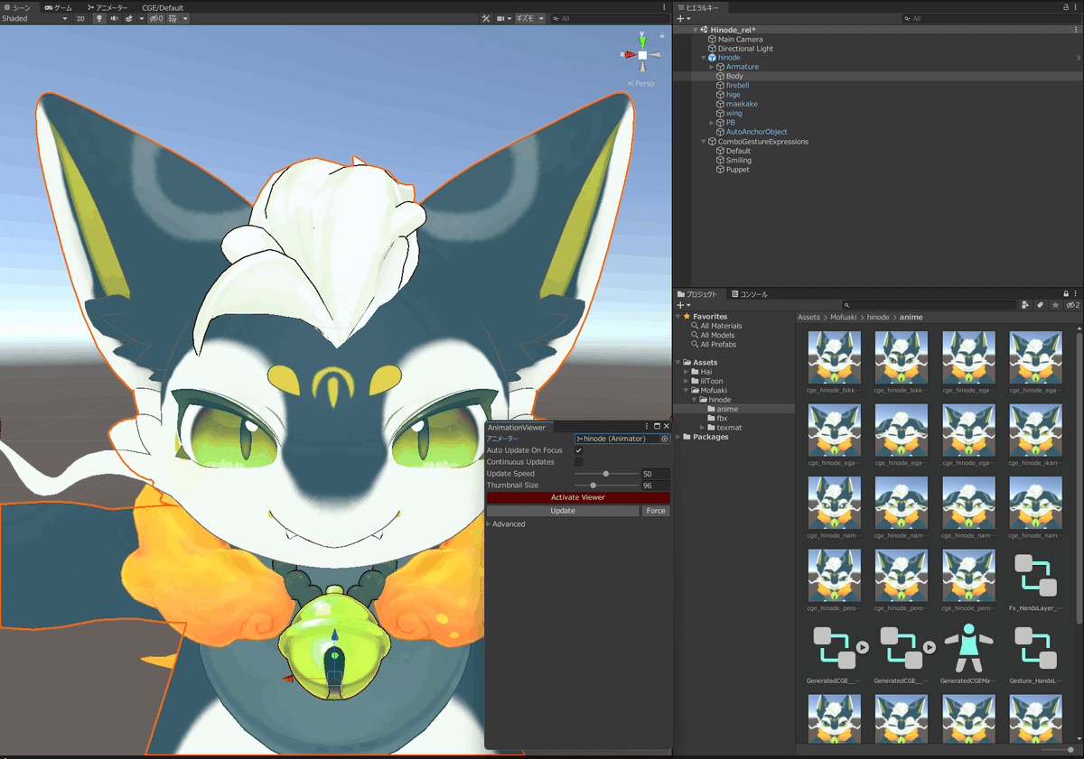The width and height of the screenshot is (1084, 759).
Task: Open the CGE/Default tab
Action: click(163, 7)
